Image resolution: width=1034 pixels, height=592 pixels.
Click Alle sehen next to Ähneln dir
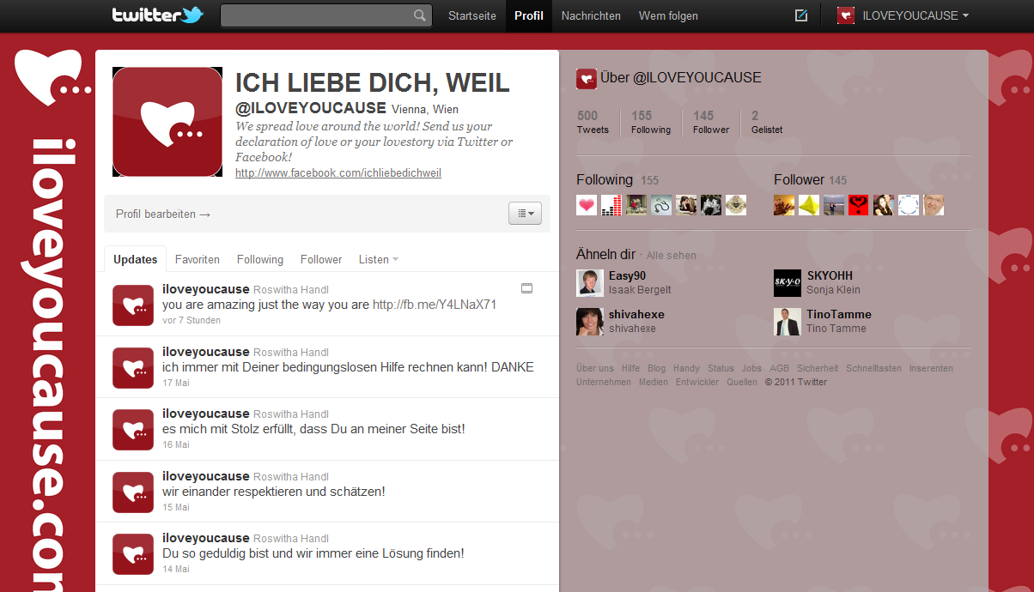tap(672, 256)
